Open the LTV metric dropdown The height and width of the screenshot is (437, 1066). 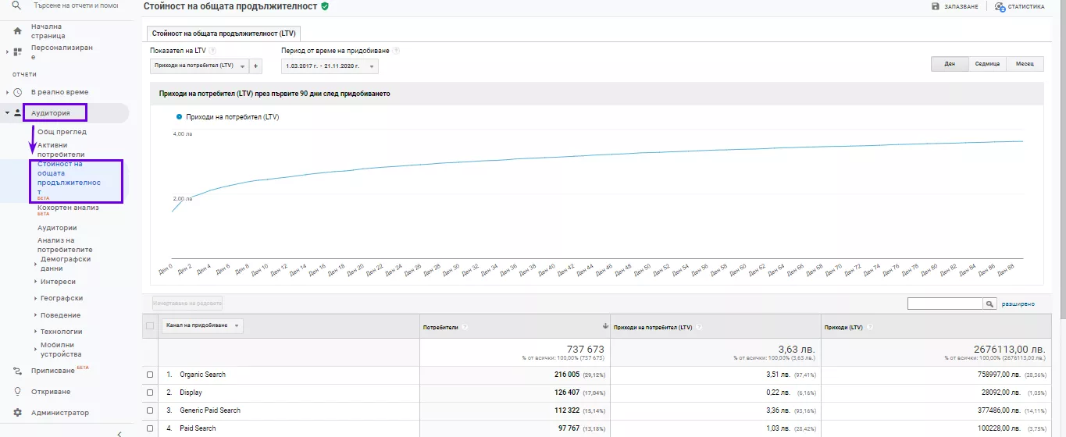point(198,66)
